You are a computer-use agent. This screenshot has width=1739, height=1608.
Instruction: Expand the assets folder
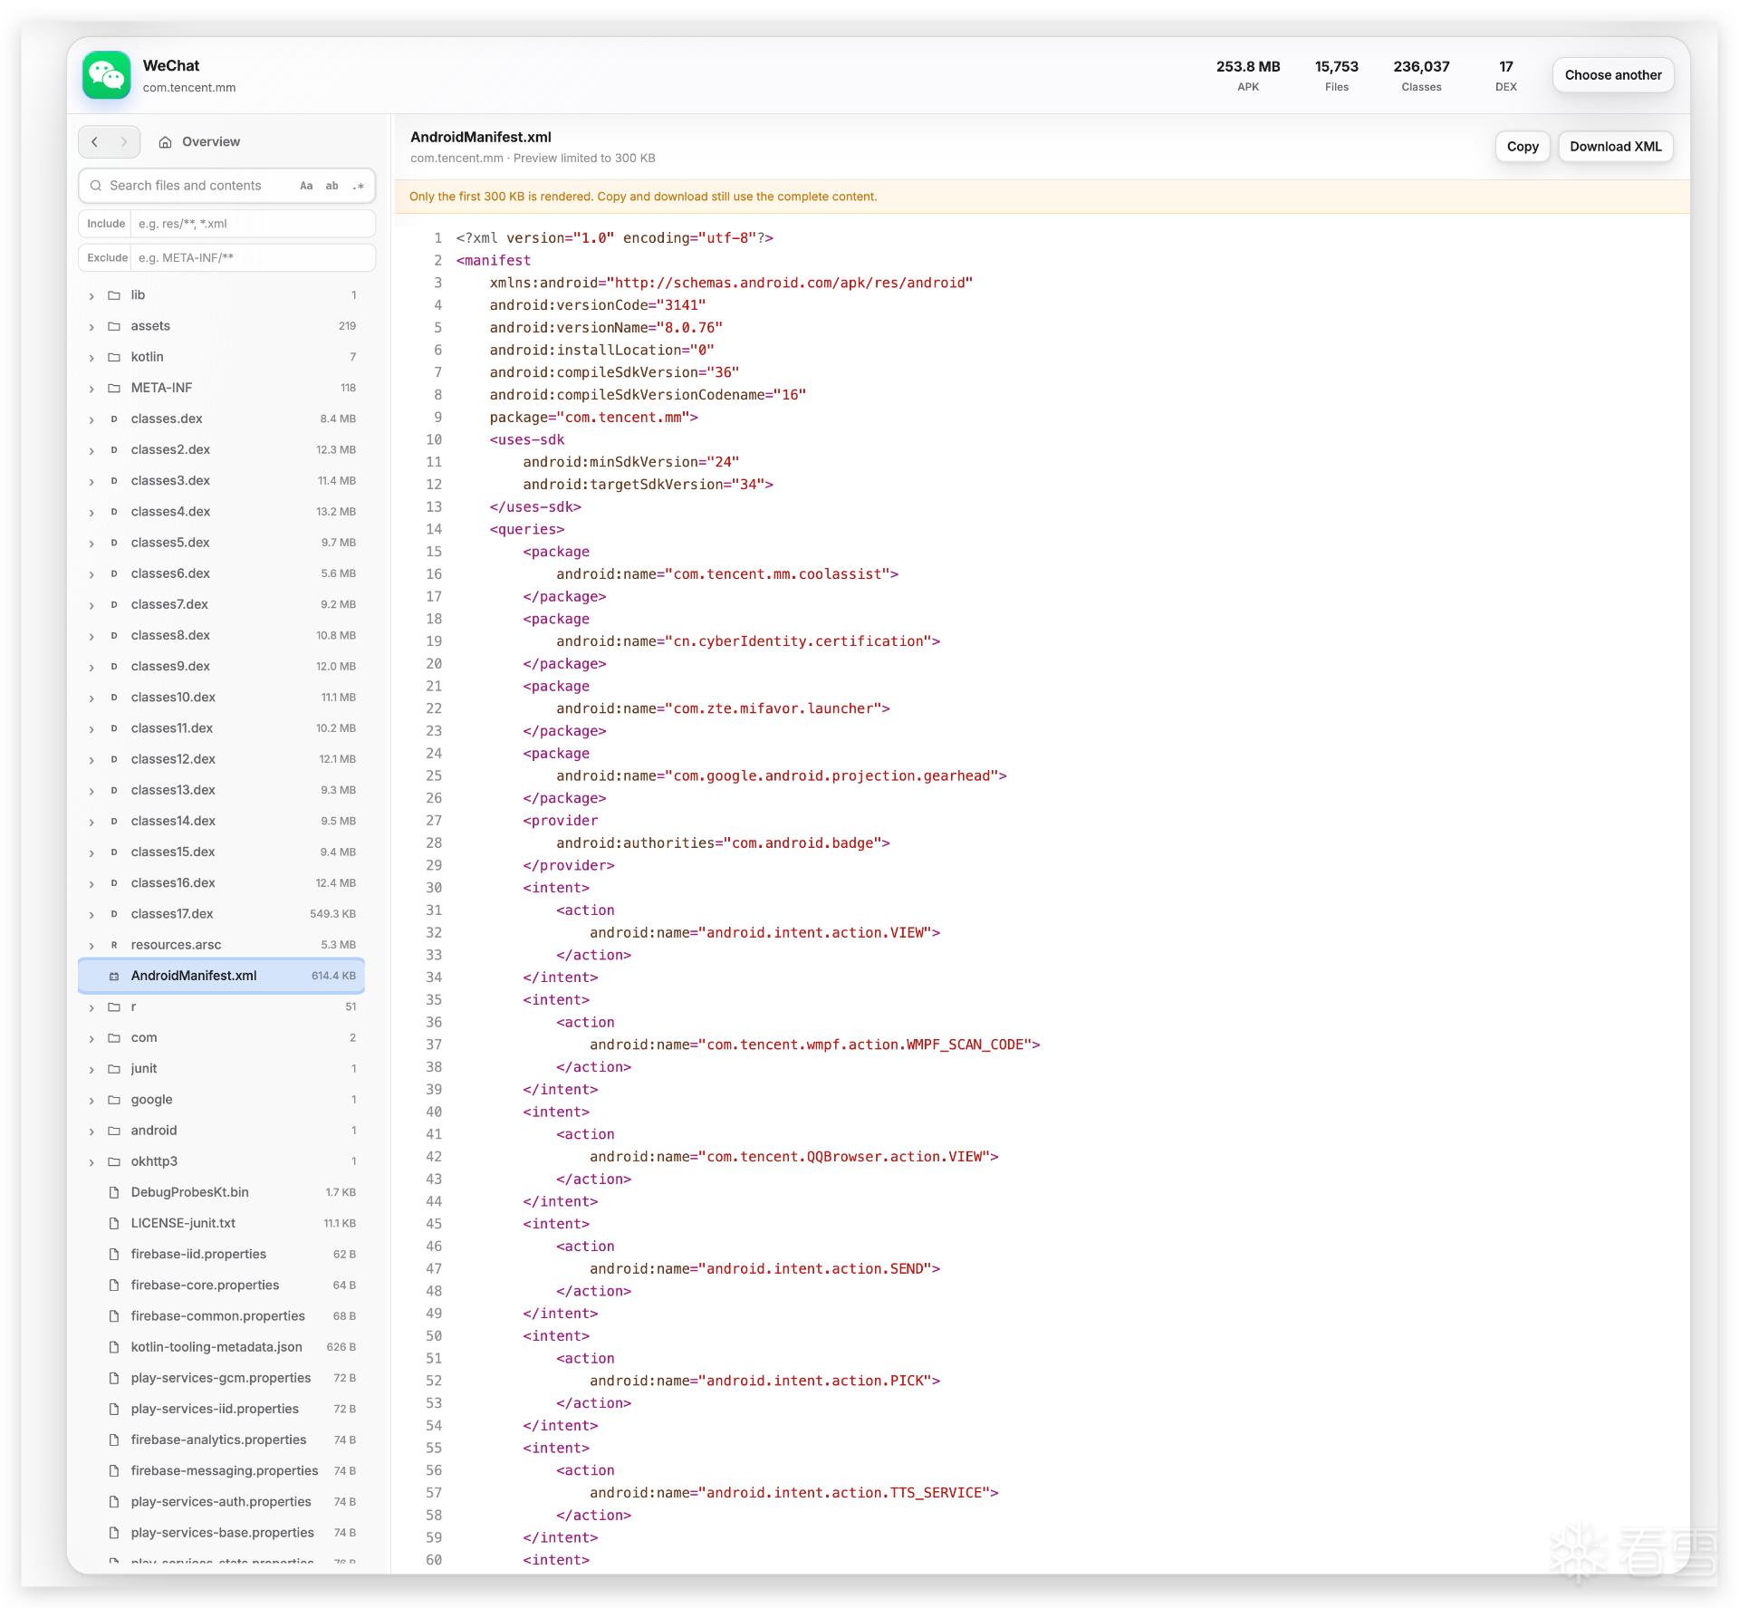91,327
